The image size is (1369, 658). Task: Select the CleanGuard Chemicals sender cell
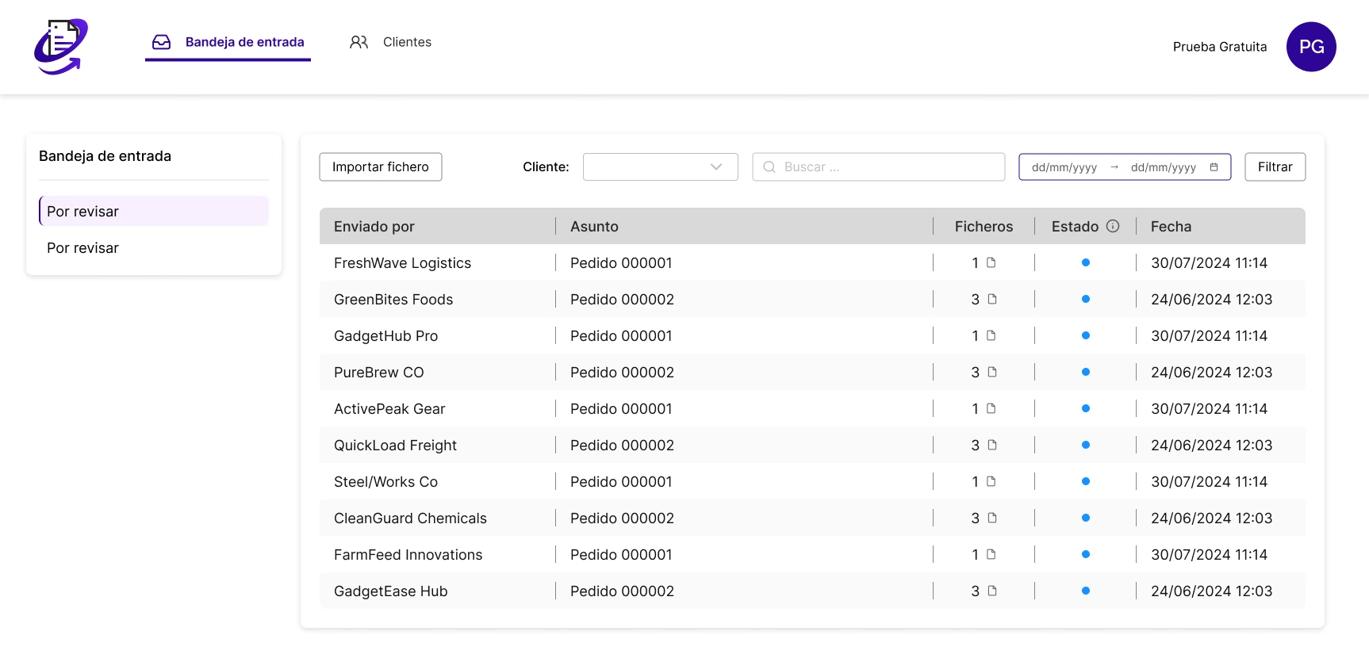[410, 518]
